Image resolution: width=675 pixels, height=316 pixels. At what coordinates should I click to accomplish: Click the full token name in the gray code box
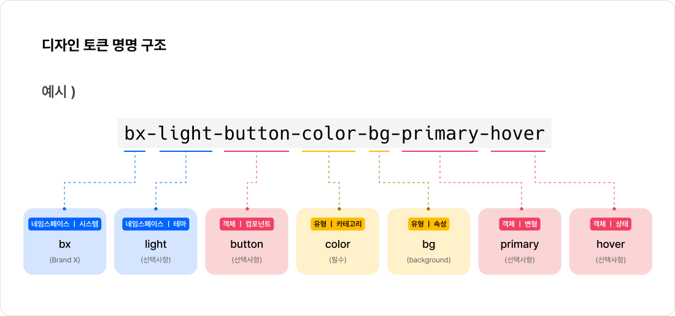coord(334,134)
